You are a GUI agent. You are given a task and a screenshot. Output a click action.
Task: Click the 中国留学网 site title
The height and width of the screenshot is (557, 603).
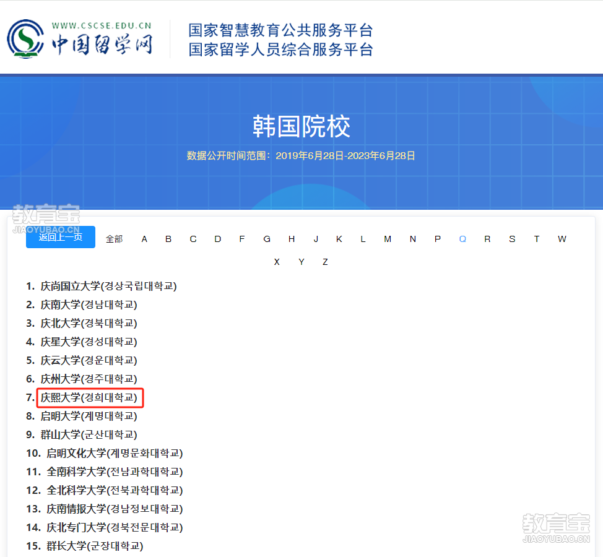click(102, 45)
